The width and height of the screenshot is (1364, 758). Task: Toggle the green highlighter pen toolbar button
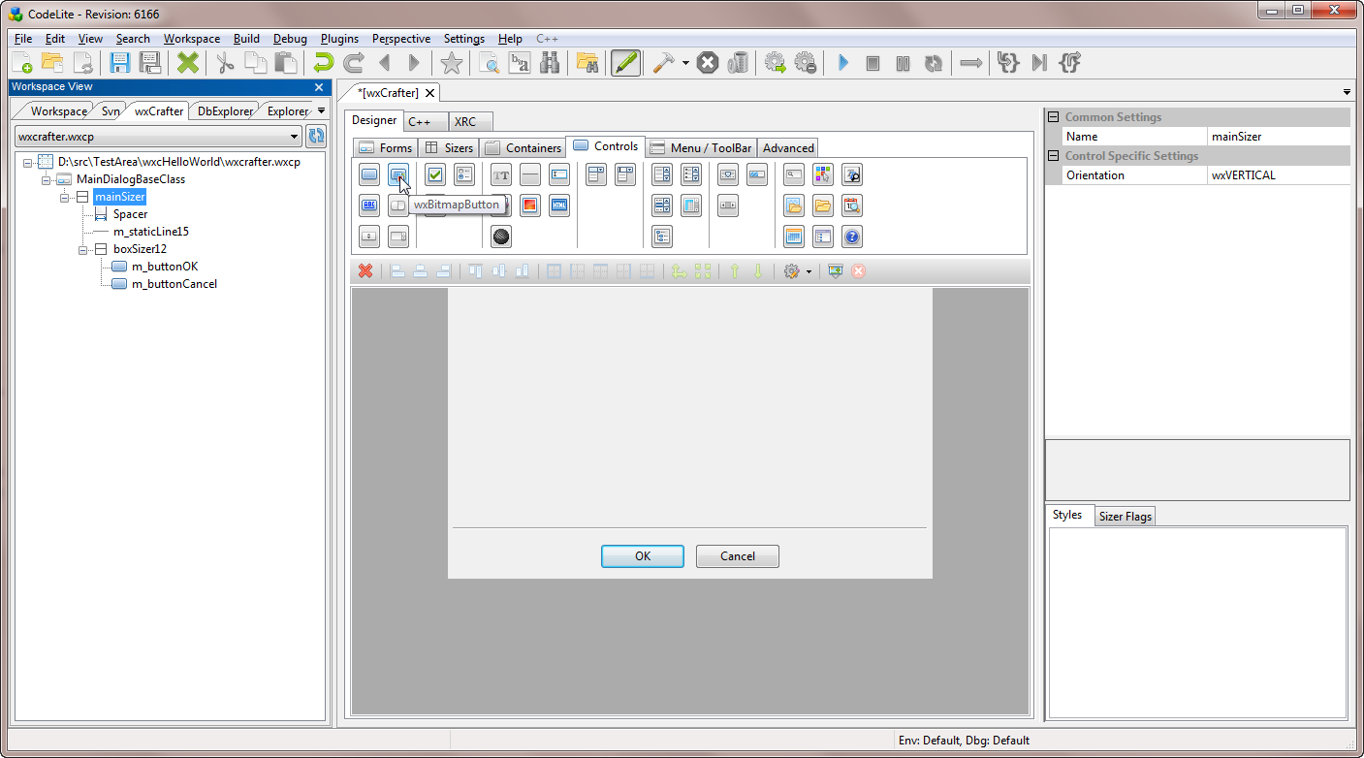point(625,64)
